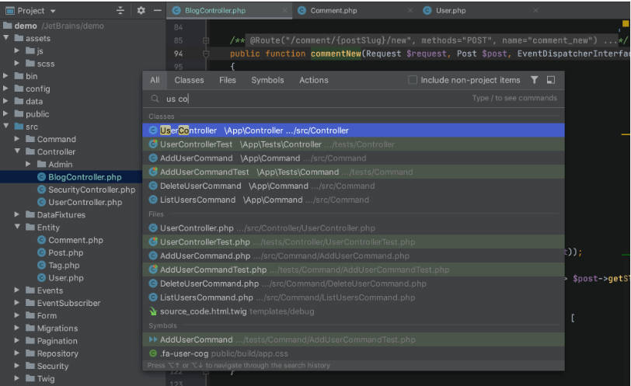
Task: Select AddUserCommand class result
Action: pos(354,158)
